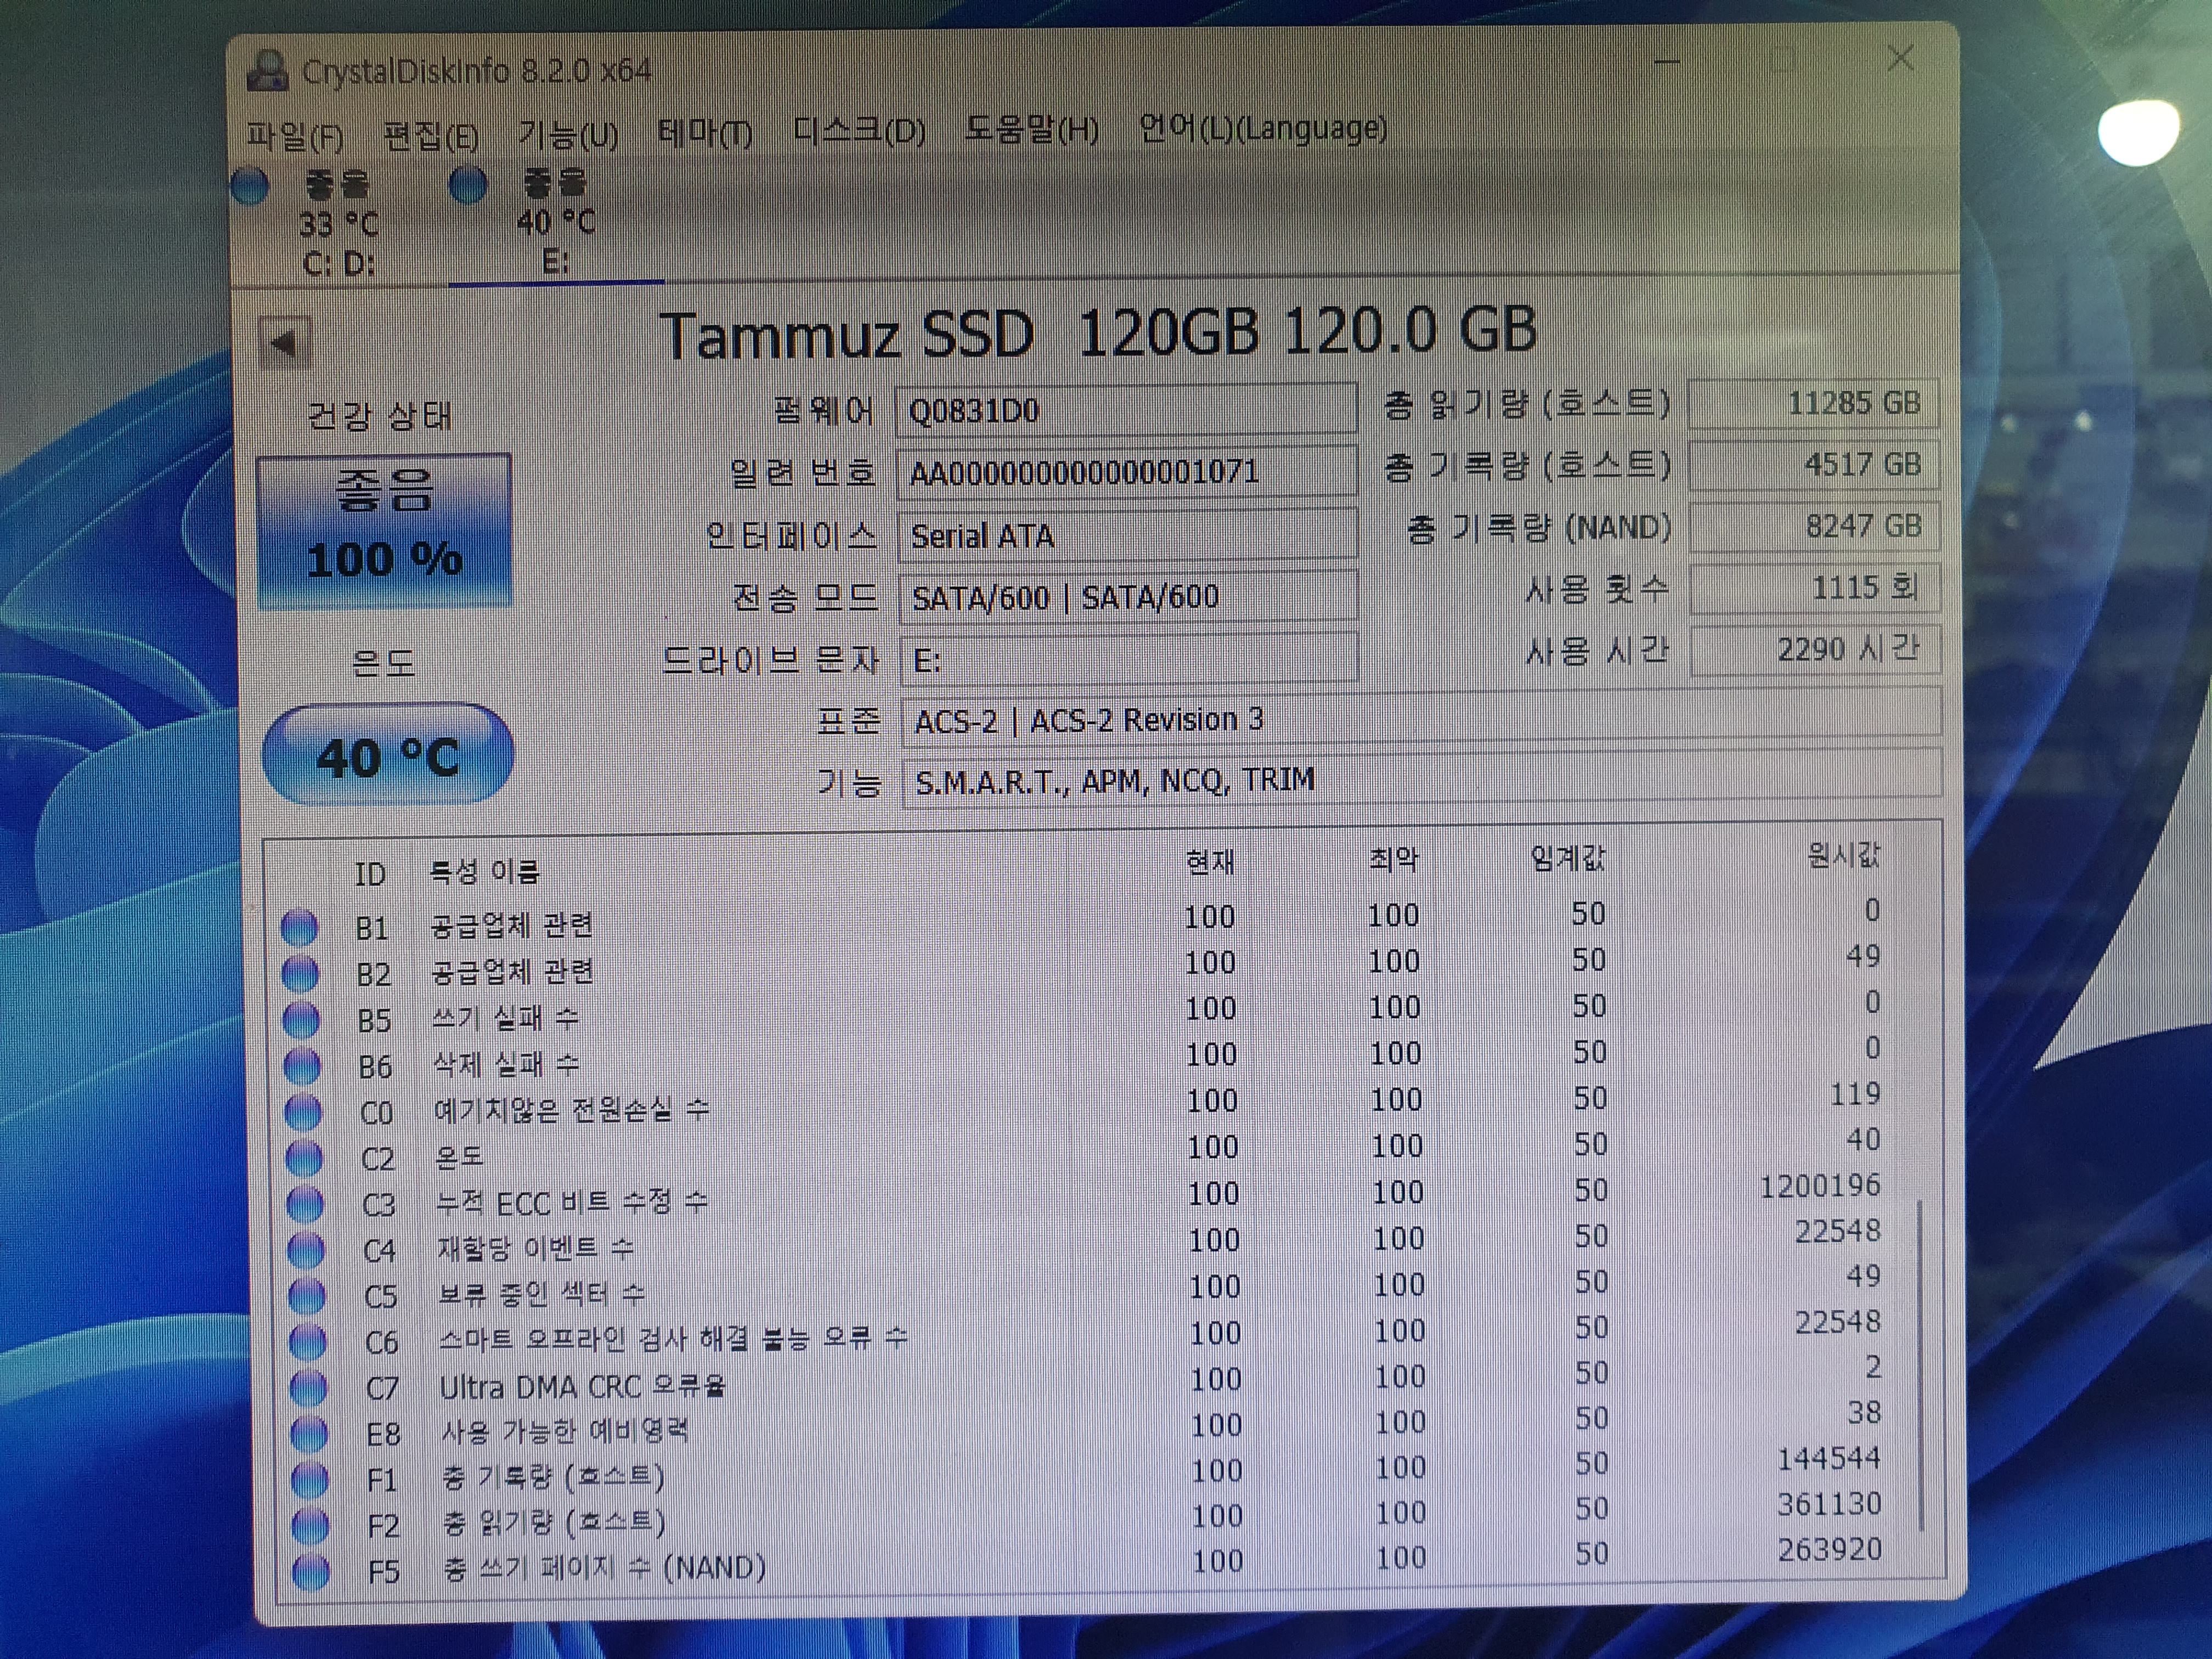
Task: Select the C: D: disk tab at 33 °C
Action: (x=338, y=224)
